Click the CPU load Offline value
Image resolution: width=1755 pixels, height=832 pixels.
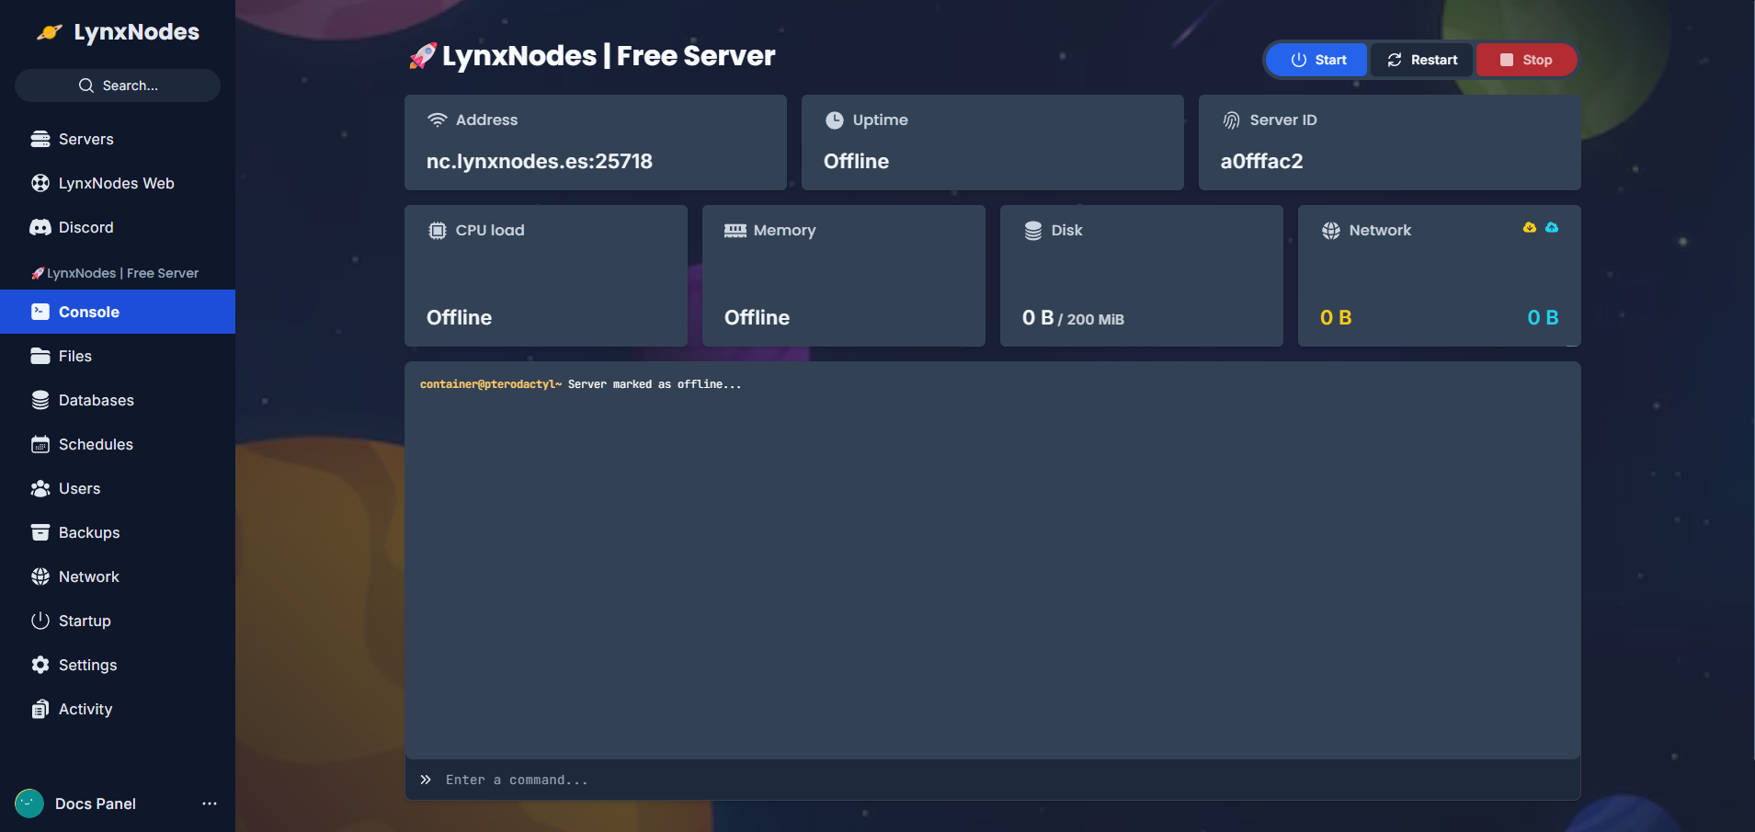459,317
